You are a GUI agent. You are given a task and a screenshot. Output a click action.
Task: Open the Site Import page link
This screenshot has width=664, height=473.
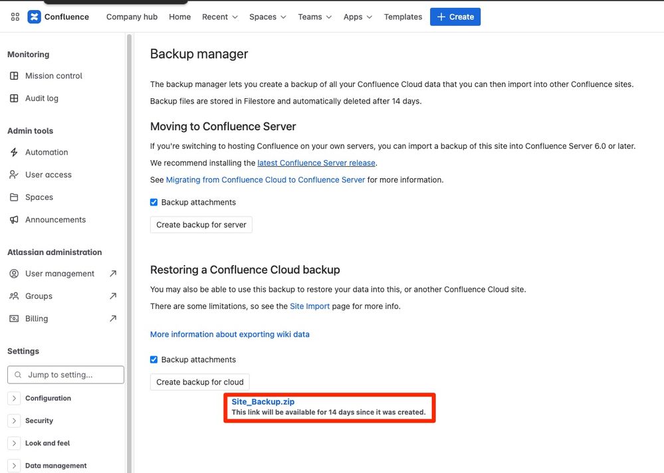click(x=310, y=306)
